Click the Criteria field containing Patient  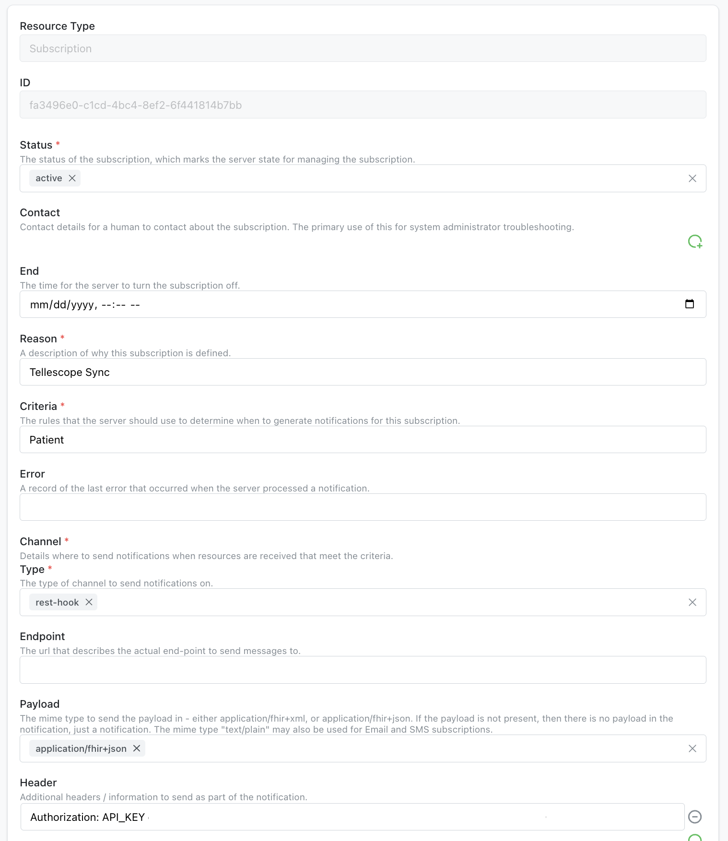click(363, 440)
